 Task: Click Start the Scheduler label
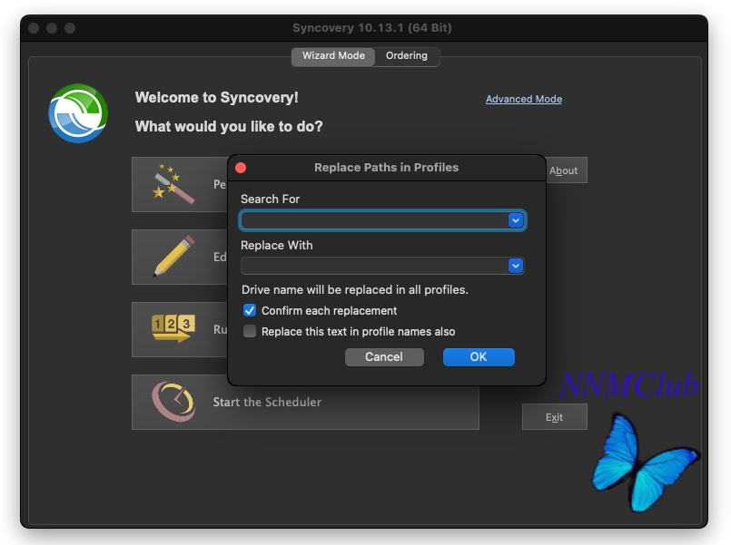tap(267, 402)
